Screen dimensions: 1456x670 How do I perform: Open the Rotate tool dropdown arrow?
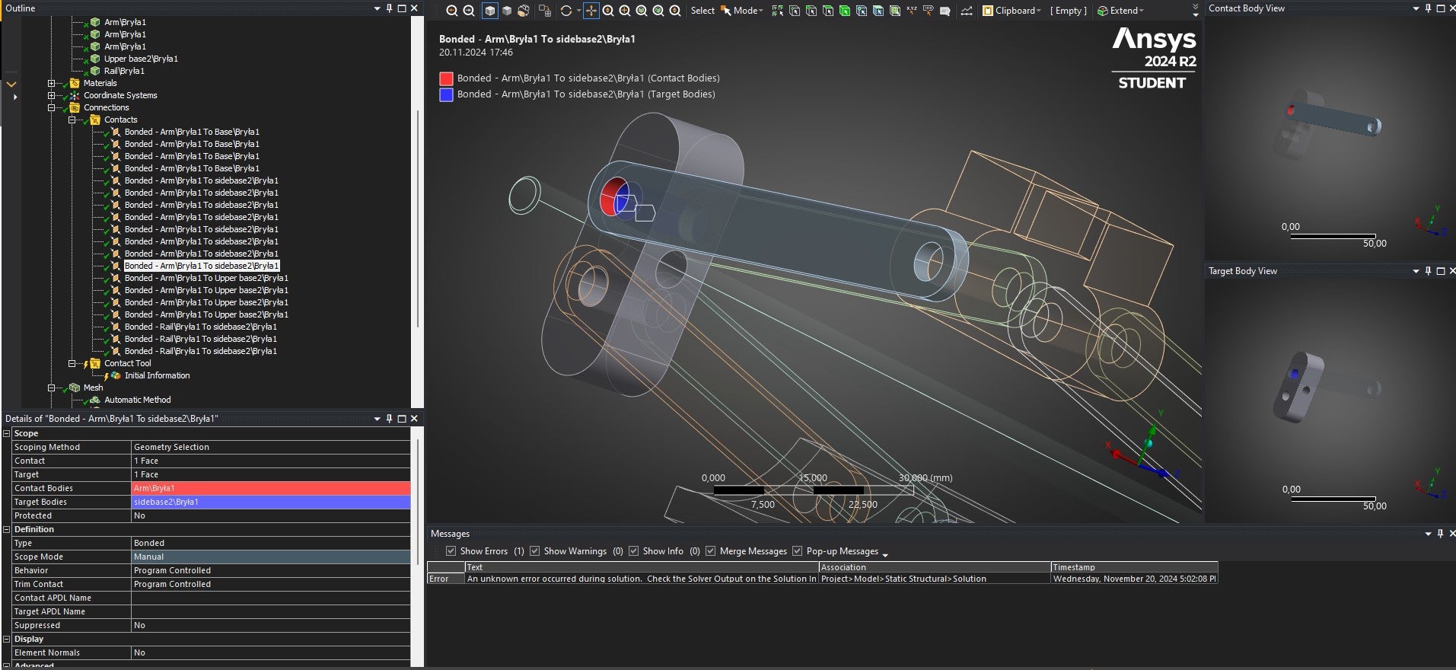pos(578,11)
